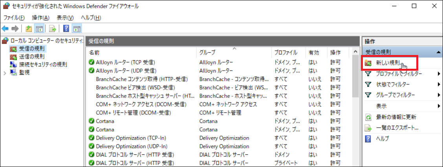Viewport: 443px width, 167px height.
Task: Open プロファイルでフィルター submenu
Action: click(x=399, y=73)
